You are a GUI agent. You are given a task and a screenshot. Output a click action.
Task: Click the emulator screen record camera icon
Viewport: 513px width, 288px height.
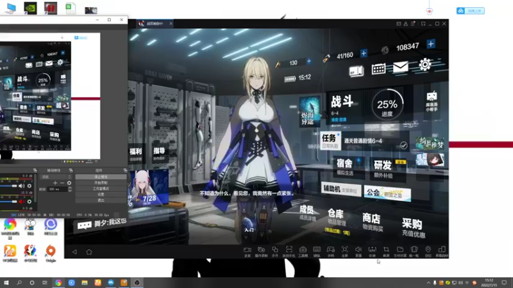248,251
